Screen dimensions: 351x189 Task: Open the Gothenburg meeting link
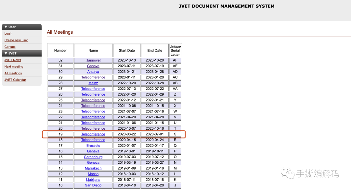point(93,157)
